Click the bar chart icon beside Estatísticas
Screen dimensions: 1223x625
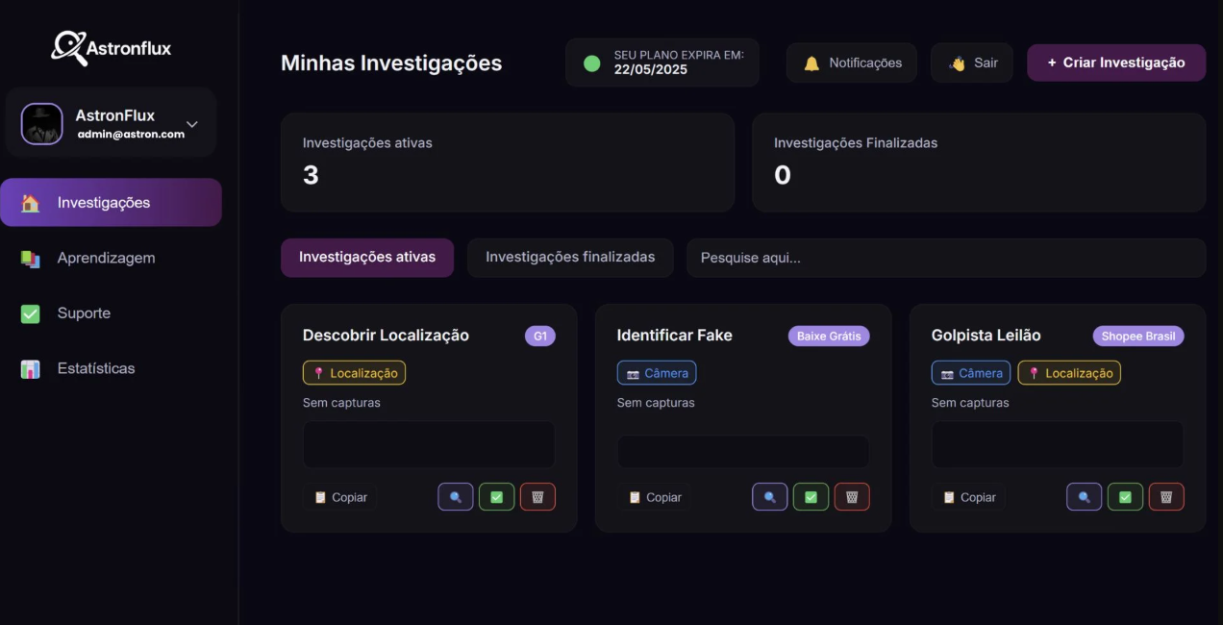(x=31, y=369)
